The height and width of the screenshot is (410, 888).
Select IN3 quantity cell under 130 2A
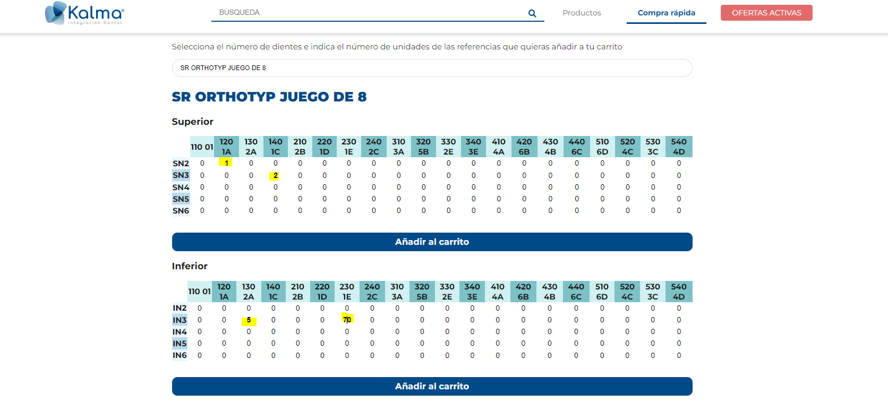click(x=249, y=320)
